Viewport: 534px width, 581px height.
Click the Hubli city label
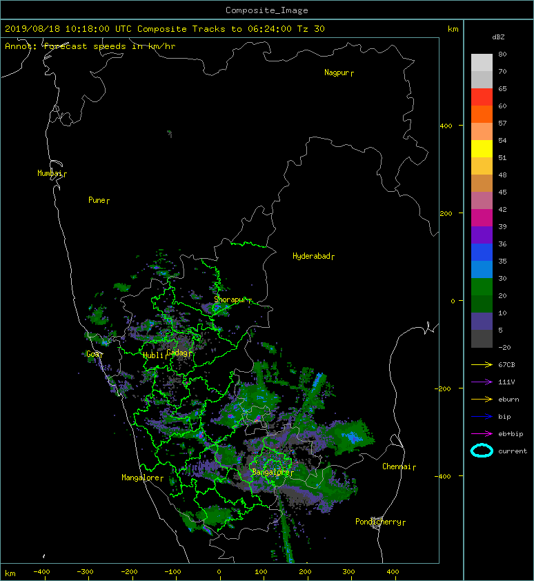tap(153, 355)
